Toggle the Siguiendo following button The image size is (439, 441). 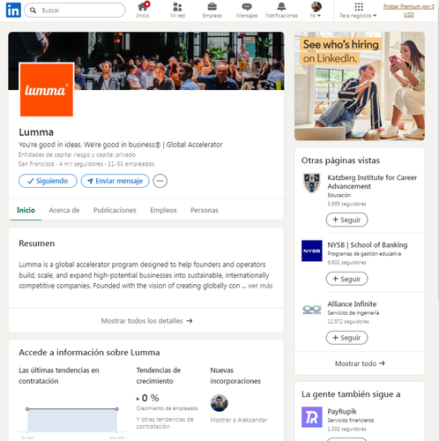click(x=48, y=181)
